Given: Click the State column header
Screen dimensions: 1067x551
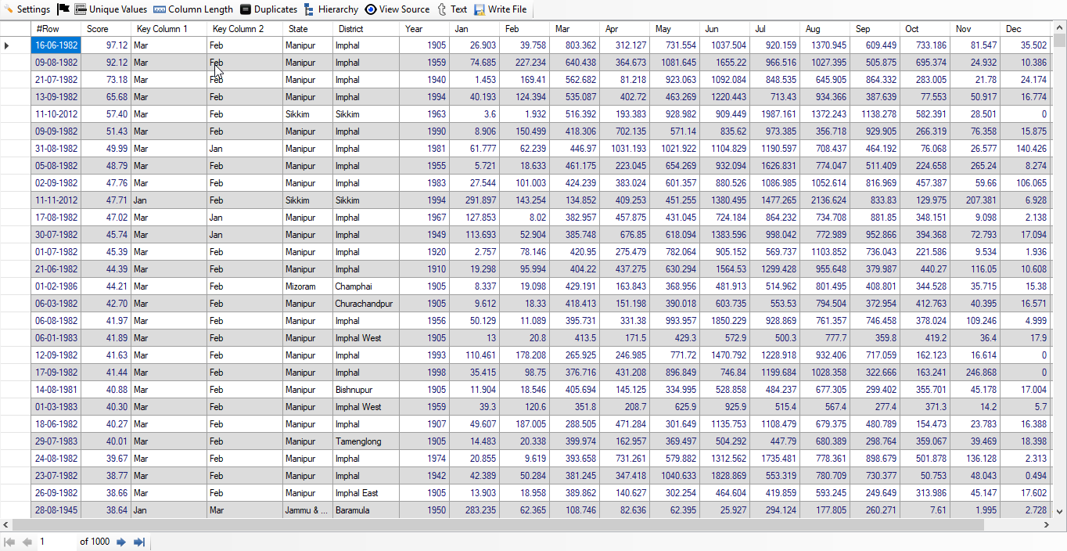Looking at the screenshot, I should pos(307,29).
